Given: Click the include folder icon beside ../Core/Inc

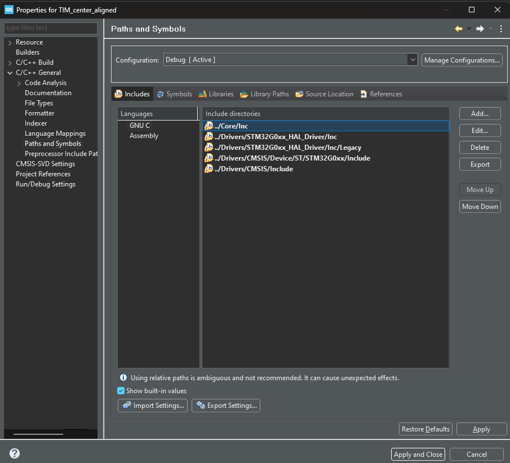Looking at the screenshot, I should [209, 126].
